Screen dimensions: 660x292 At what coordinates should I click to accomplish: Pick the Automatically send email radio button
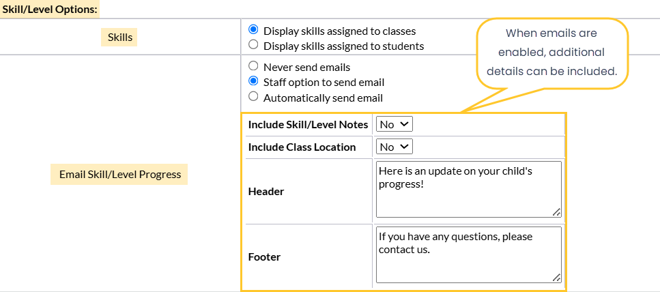coord(254,98)
